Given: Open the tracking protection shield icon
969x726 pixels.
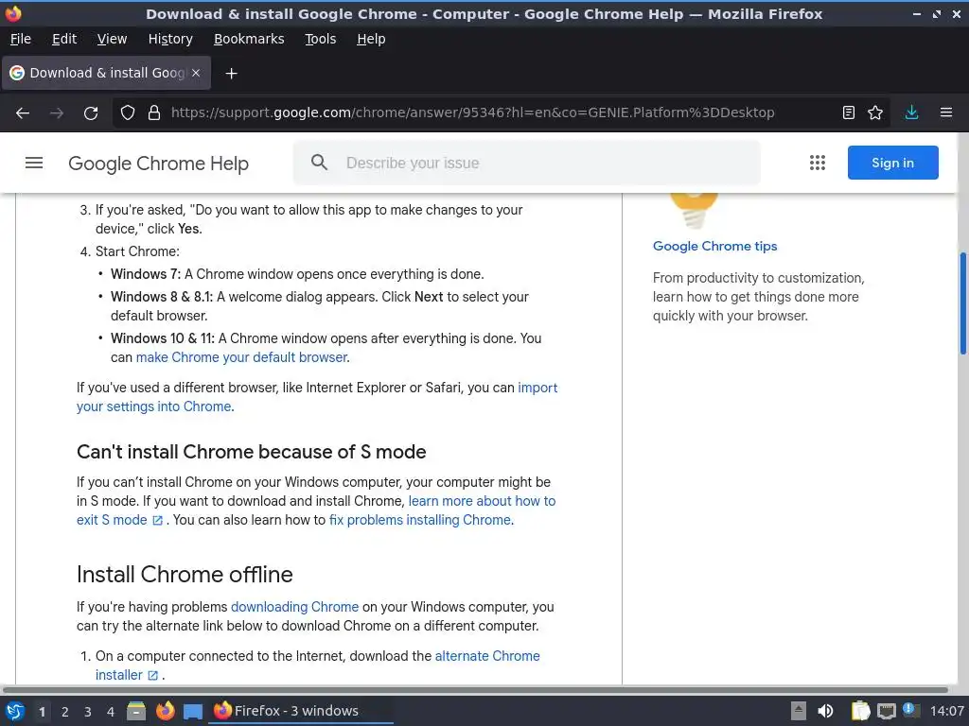Looking at the screenshot, I should click(128, 113).
